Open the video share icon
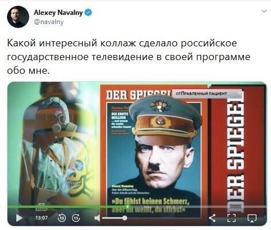 212,218
